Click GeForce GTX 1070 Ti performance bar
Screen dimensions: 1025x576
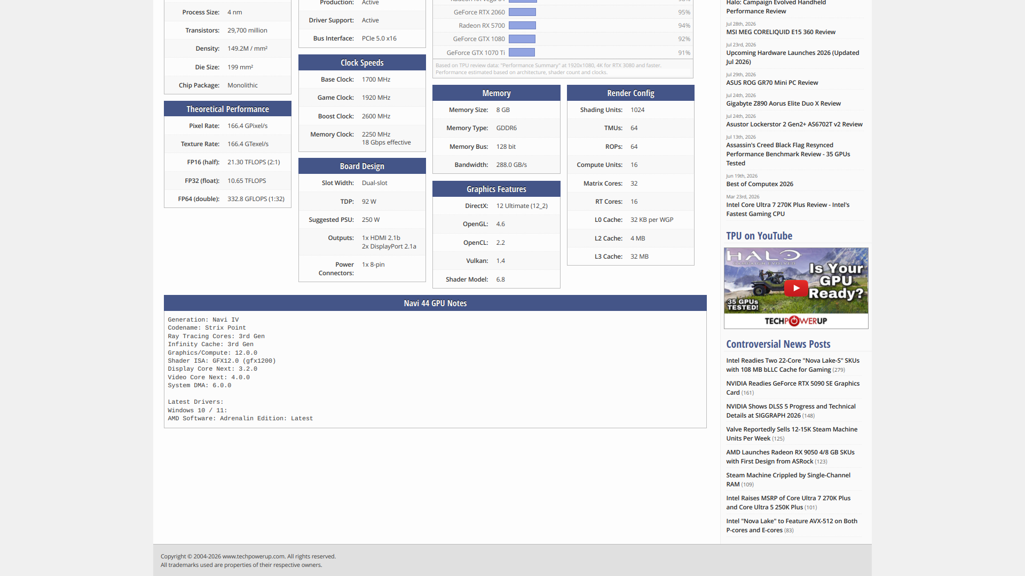tap(522, 52)
